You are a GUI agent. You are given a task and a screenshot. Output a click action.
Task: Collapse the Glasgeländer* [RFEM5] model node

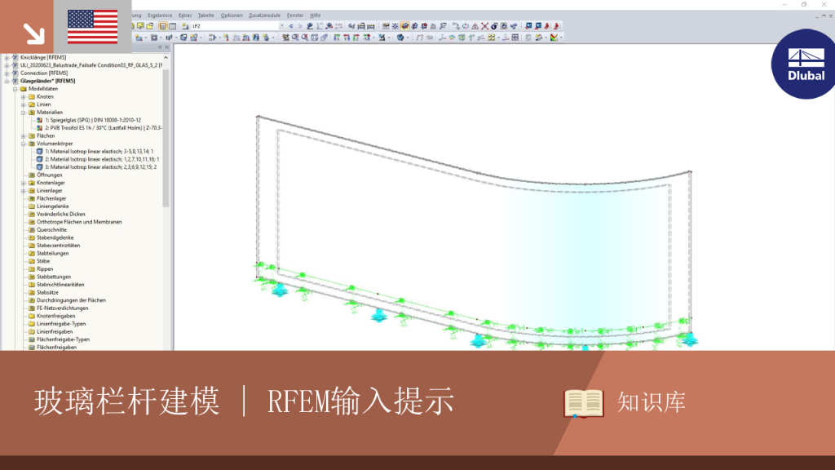click(7, 81)
